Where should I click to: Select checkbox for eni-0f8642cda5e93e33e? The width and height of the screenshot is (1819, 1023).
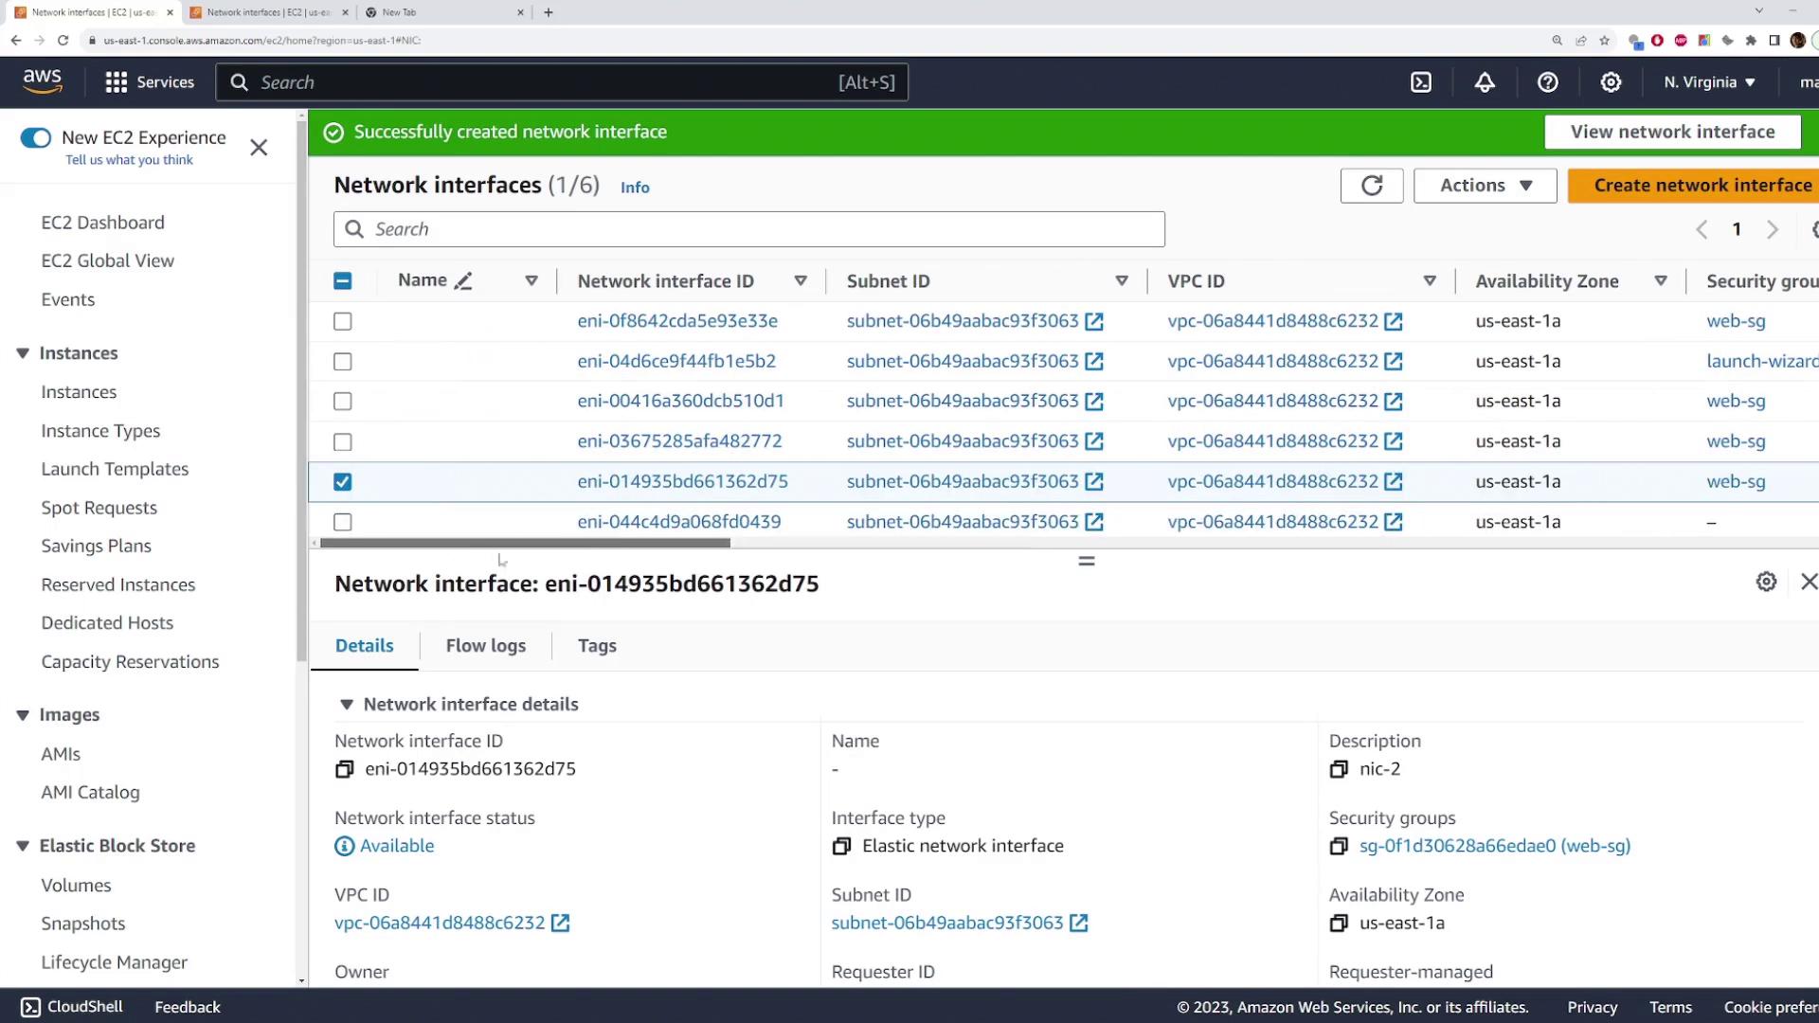coord(343,322)
